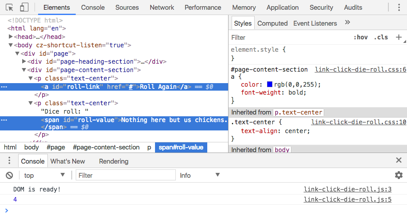The width and height of the screenshot is (407, 214).
Task: Select the a id roll-link element row
Action: pos(114,87)
